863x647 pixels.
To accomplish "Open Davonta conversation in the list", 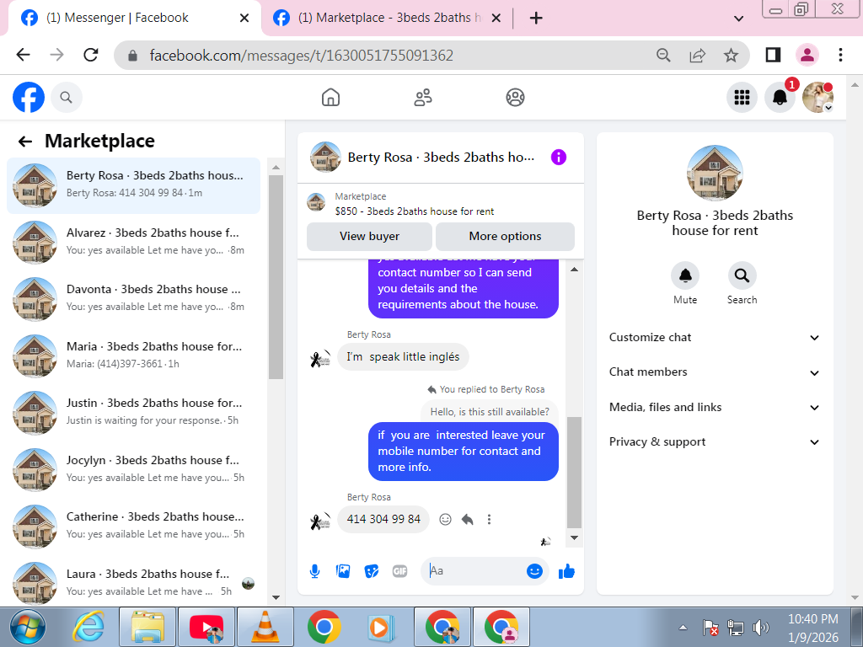I will click(x=133, y=299).
